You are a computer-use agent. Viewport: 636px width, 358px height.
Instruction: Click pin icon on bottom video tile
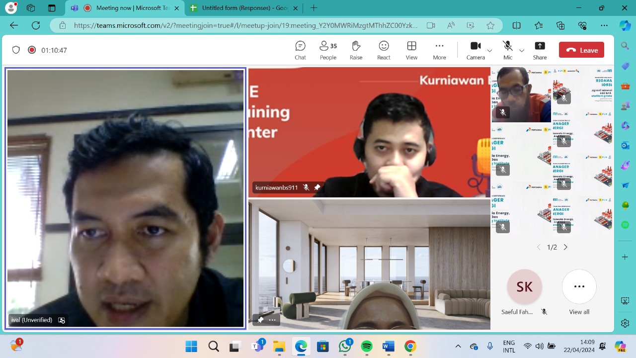260,320
